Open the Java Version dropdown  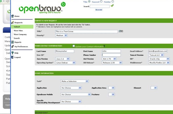(x=62, y=59)
